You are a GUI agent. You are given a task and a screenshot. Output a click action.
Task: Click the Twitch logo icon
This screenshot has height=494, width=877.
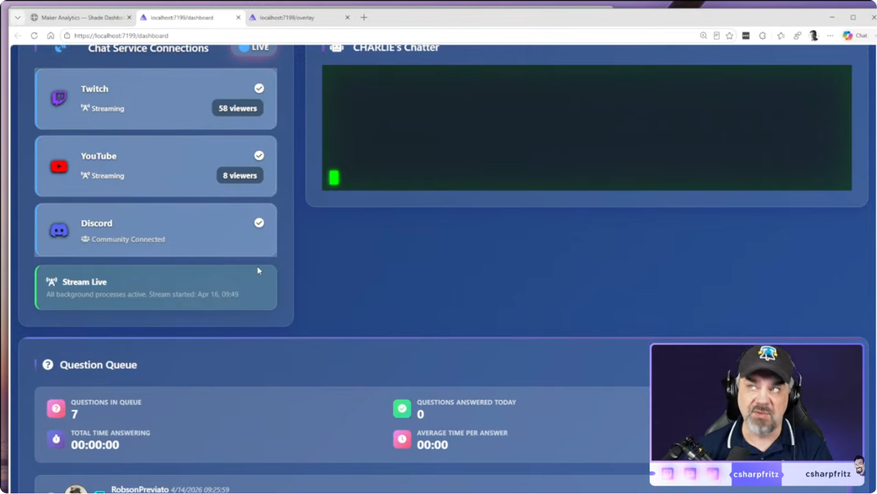pyautogui.click(x=59, y=98)
